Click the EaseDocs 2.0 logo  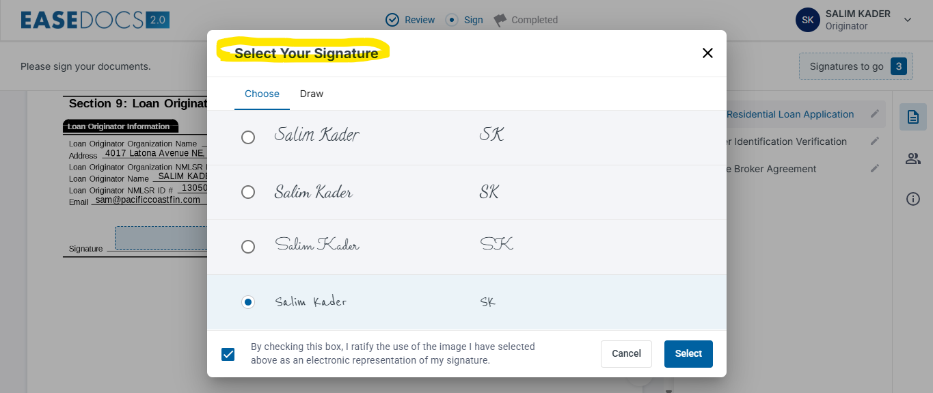[x=95, y=20]
